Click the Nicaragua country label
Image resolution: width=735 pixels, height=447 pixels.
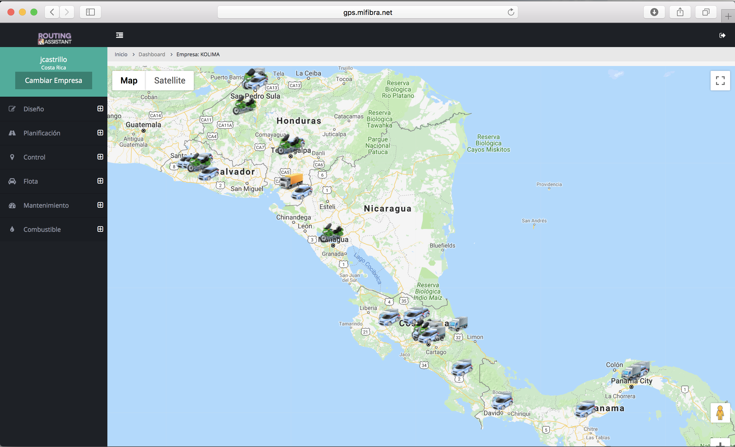(x=388, y=209)
